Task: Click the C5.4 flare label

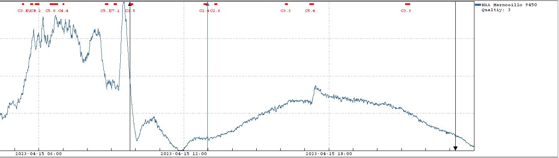Action: coord(310,11)
